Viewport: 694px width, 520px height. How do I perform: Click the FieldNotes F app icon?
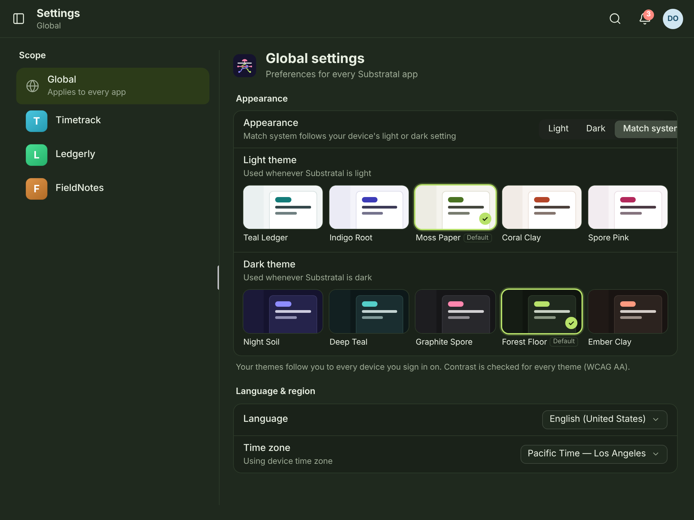tap(37, 189)
